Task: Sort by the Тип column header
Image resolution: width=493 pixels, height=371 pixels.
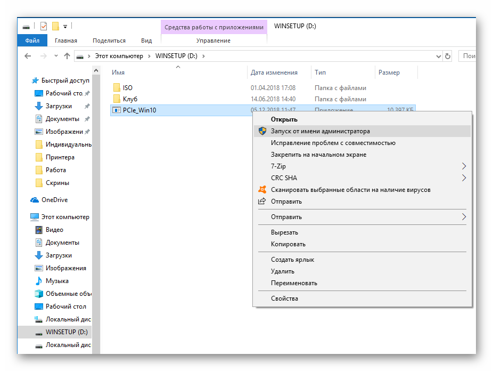Action: pyautogui.click(x=320, y=72)
